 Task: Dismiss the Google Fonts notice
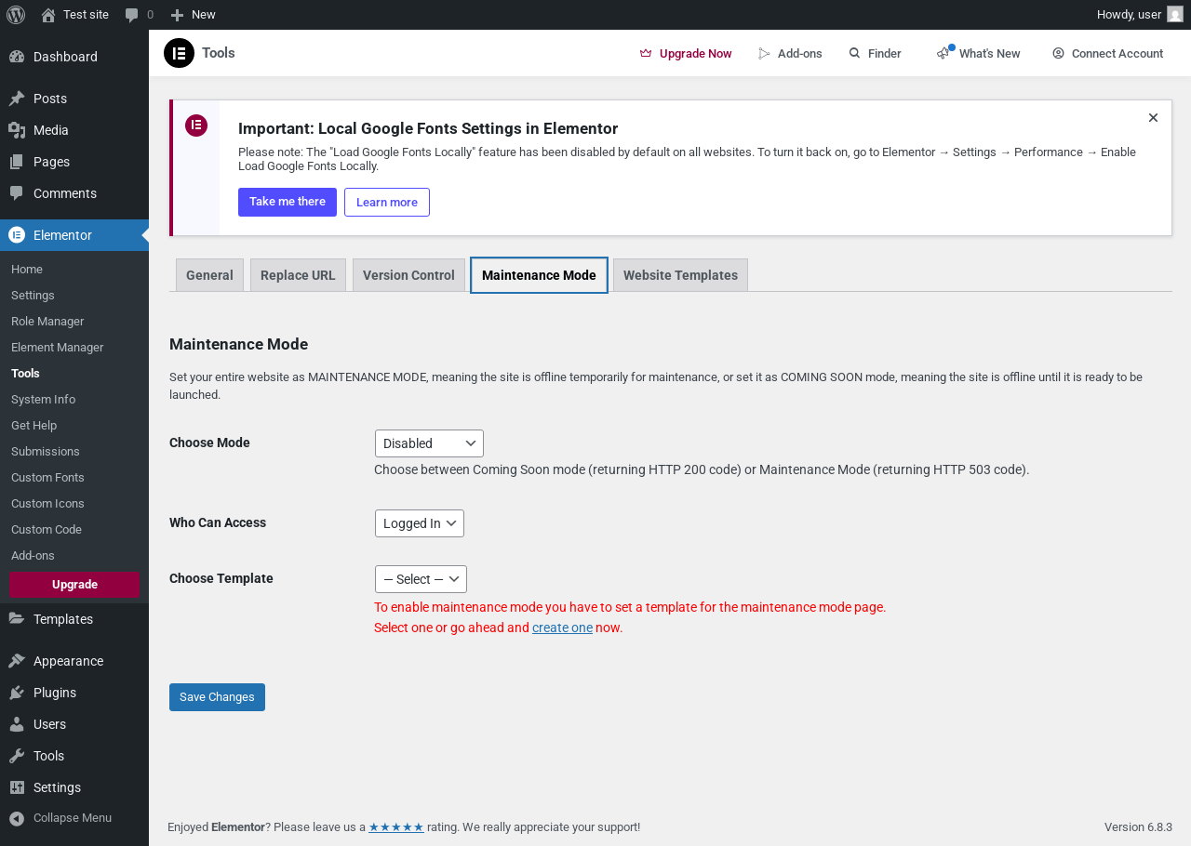pos(1153,118)
